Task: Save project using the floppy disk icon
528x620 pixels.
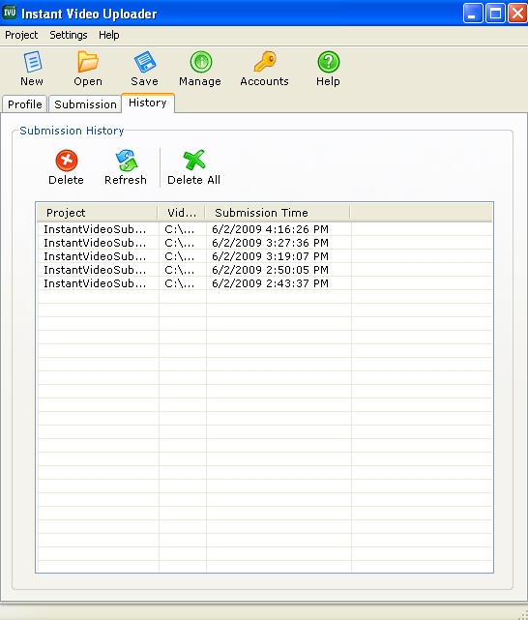Action: [x=145, y=62]
